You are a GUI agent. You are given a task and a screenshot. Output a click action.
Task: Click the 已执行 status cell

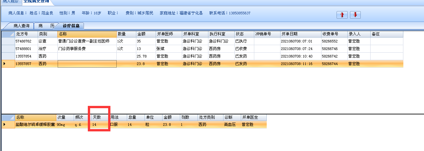[x=244, y=42]
